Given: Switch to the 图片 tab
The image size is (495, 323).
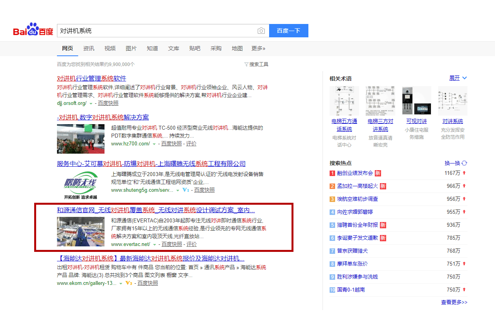Looking at the screenshot, I should tap(131, 48).
